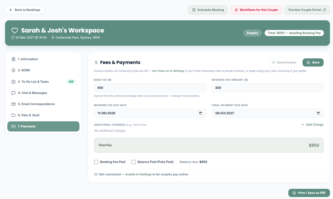Image resolution: width=333 pixels, height=199 pixels.
Task: Click the heart icon beside the workspace title
Action: [15, 31]
